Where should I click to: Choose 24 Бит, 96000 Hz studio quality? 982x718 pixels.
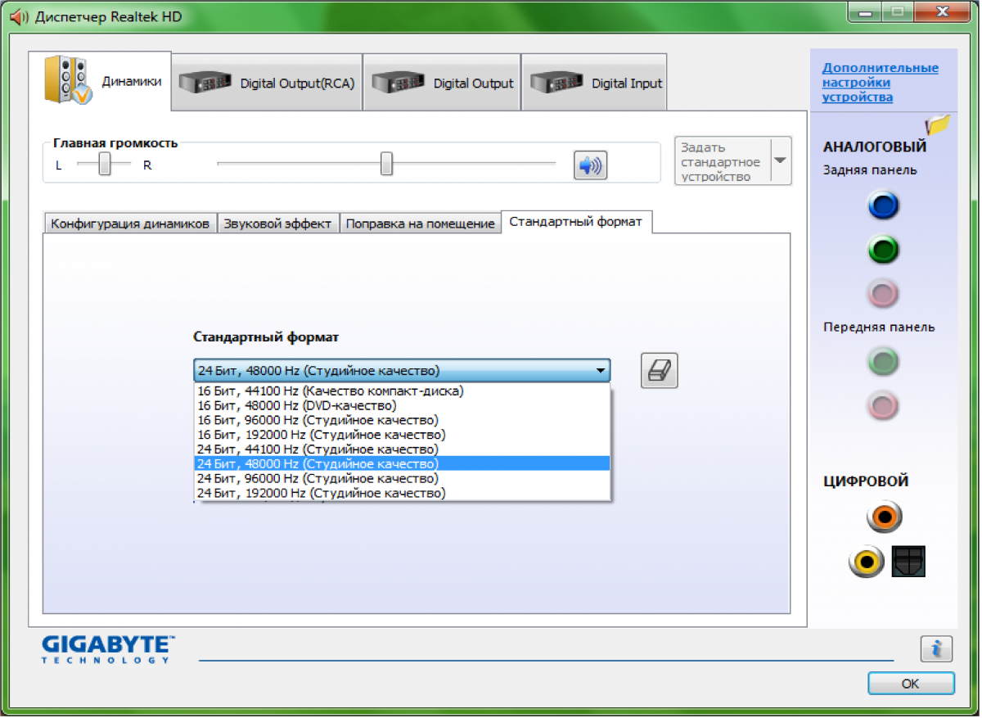pos(402,478)
